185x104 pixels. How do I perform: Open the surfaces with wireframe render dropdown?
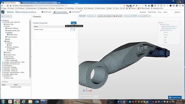[105, 16]
